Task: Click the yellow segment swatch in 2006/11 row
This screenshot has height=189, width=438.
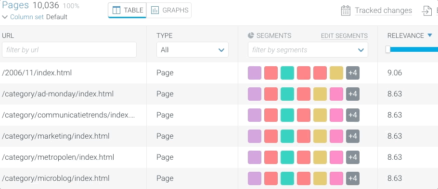Action: point(336,73)
